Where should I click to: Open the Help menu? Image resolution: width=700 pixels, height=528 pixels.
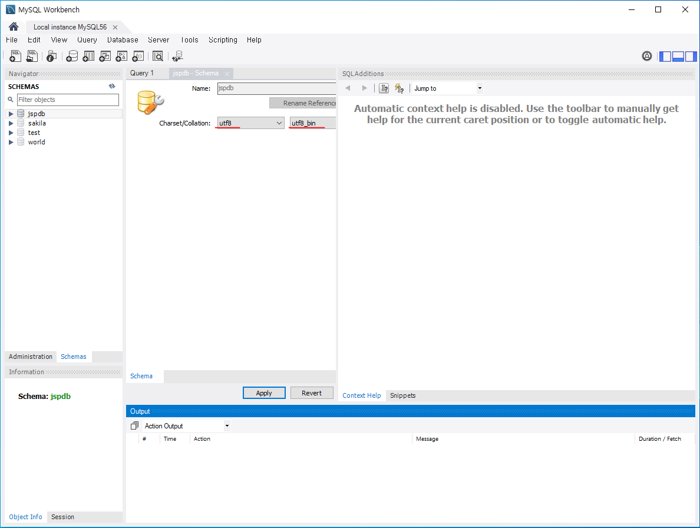pos(254,39)
